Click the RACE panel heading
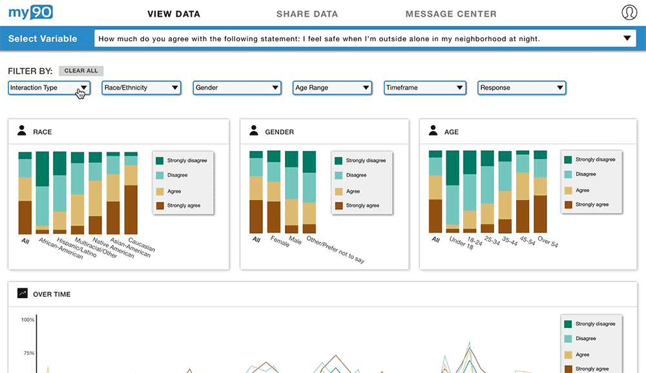The image size is (646, 373). pos(43,132)
